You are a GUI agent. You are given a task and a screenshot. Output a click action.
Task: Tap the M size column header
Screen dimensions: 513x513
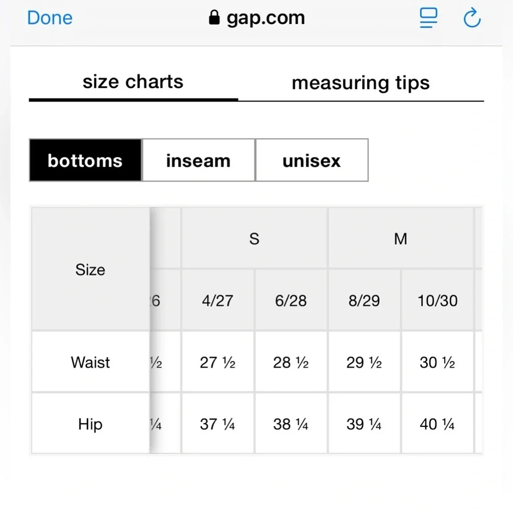tap(401, 239)
